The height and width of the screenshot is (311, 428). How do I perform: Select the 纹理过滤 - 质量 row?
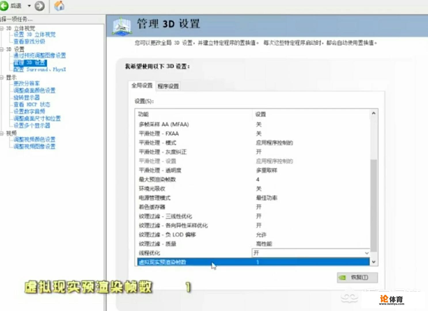click(253, 244)
